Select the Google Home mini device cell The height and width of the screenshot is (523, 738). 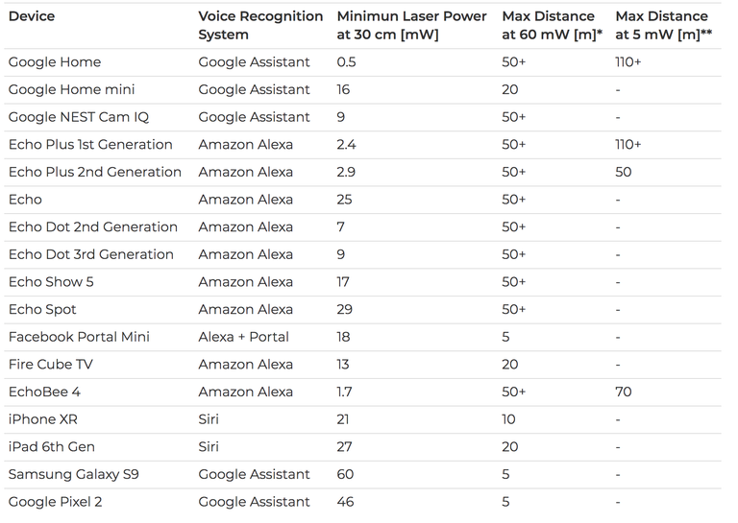(71, 89)
